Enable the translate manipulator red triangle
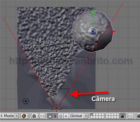The image size is (140, 122). pyautogui.click(x=55, y=116)
